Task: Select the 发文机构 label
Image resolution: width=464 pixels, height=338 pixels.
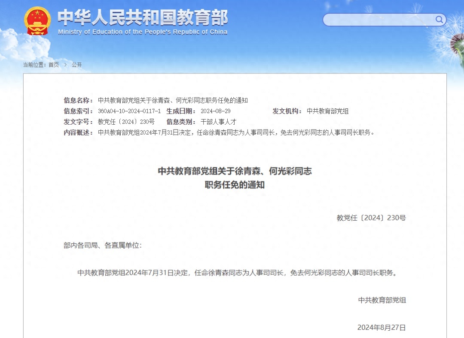Action: tap(287, 111)
